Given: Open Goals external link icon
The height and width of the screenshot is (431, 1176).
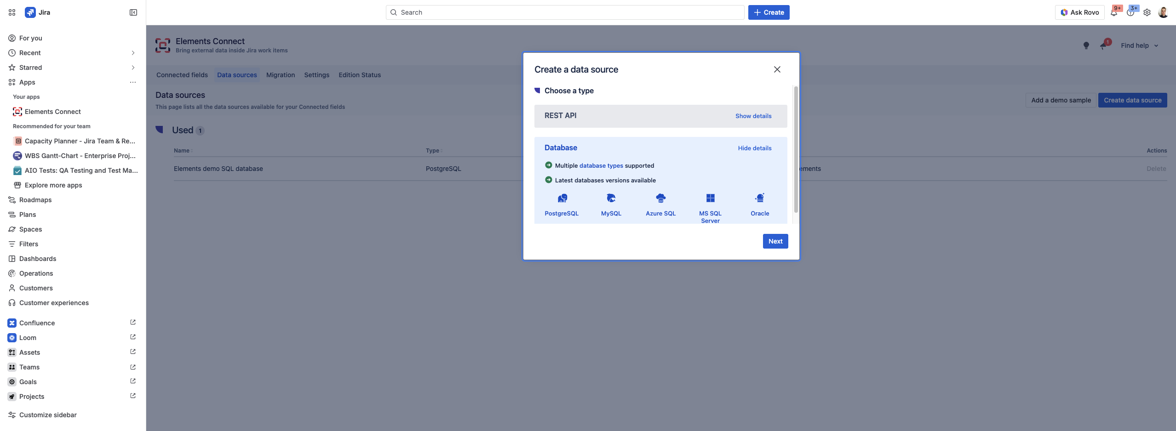Looking at the screenshot, I should click(x=133, y=381).
